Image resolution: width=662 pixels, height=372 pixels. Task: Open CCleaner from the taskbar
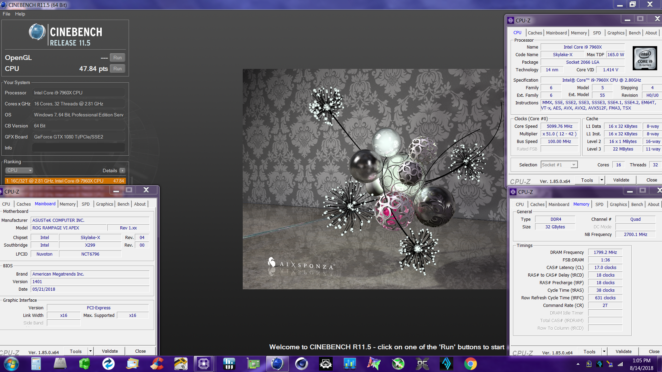[x=157, y=364]
